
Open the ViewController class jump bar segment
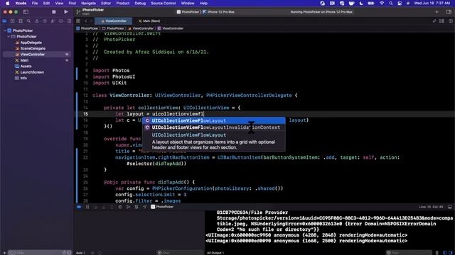point(171,28)
